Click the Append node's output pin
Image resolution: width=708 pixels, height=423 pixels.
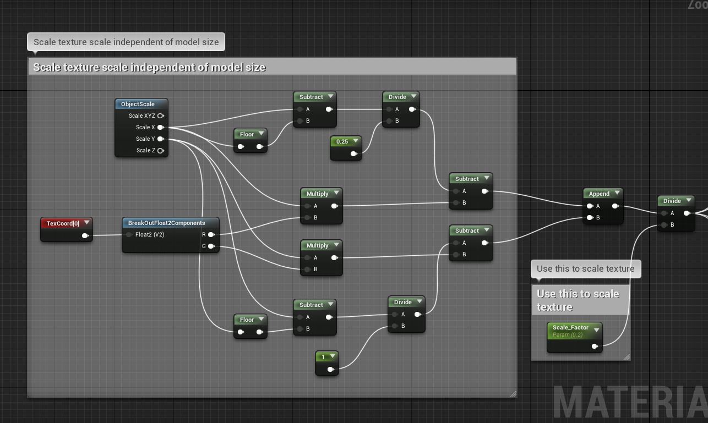click(x=616, y=206)
